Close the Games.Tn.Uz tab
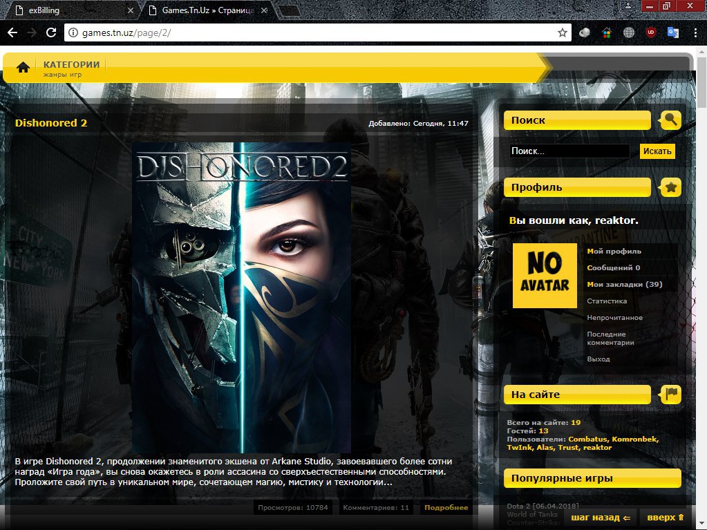Screen dimensions: 707x530 click(264, 10)
